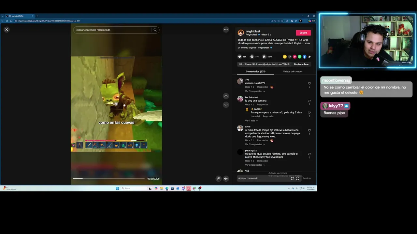Like the 'cuanto cuesta???' comment
The height and width of the screenshot is (234, 417).
point(309,84)
